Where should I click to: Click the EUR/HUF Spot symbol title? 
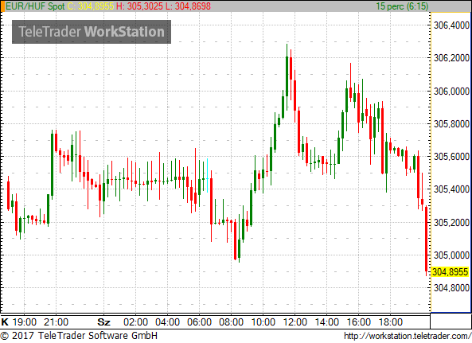click(35, 6)
